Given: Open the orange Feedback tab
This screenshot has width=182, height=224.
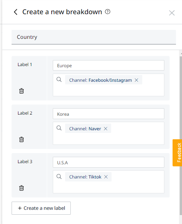Looking at the screenshot, I should tap(177, 153).
